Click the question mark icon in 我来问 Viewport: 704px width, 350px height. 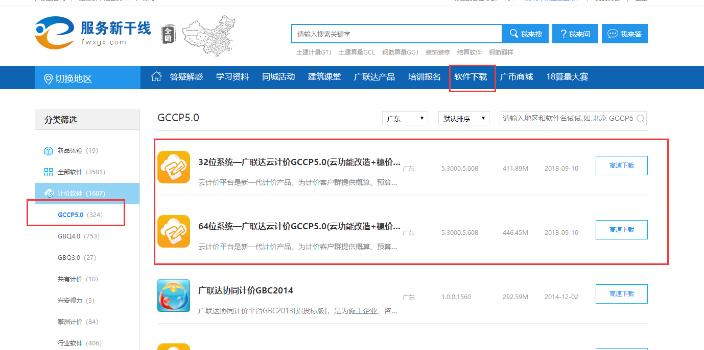point(564,34)
